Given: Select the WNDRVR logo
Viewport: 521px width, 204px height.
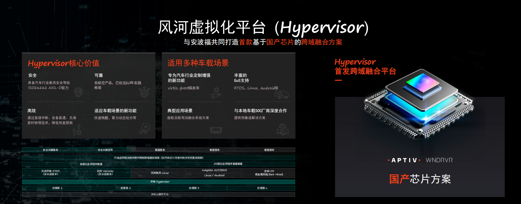Looking at the screenshot, I should [x=439, y=160].
